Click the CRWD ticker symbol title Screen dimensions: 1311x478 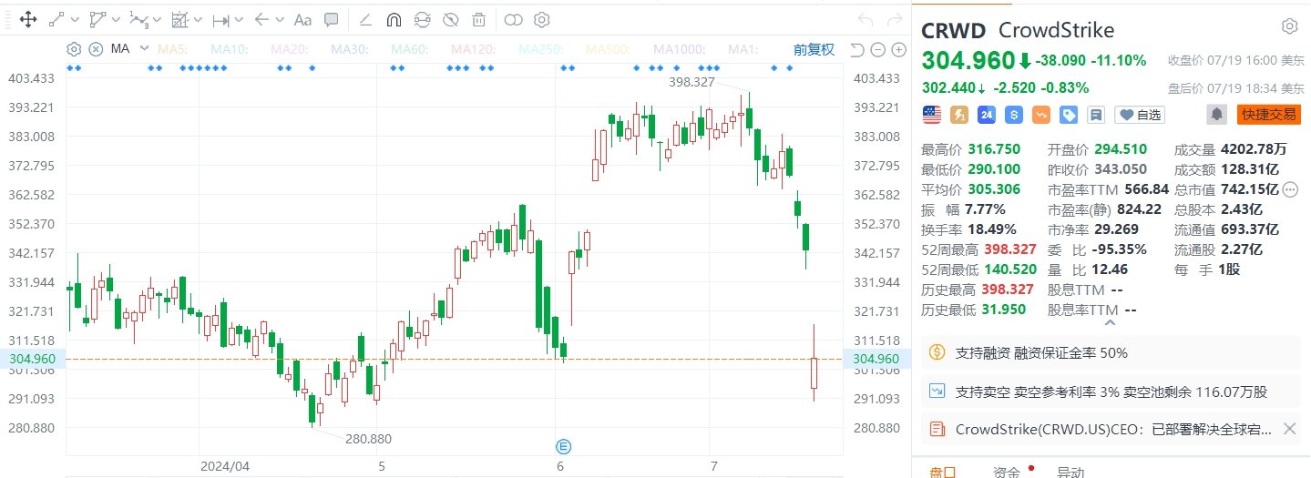pyautogui.click(x=953, y=30)
